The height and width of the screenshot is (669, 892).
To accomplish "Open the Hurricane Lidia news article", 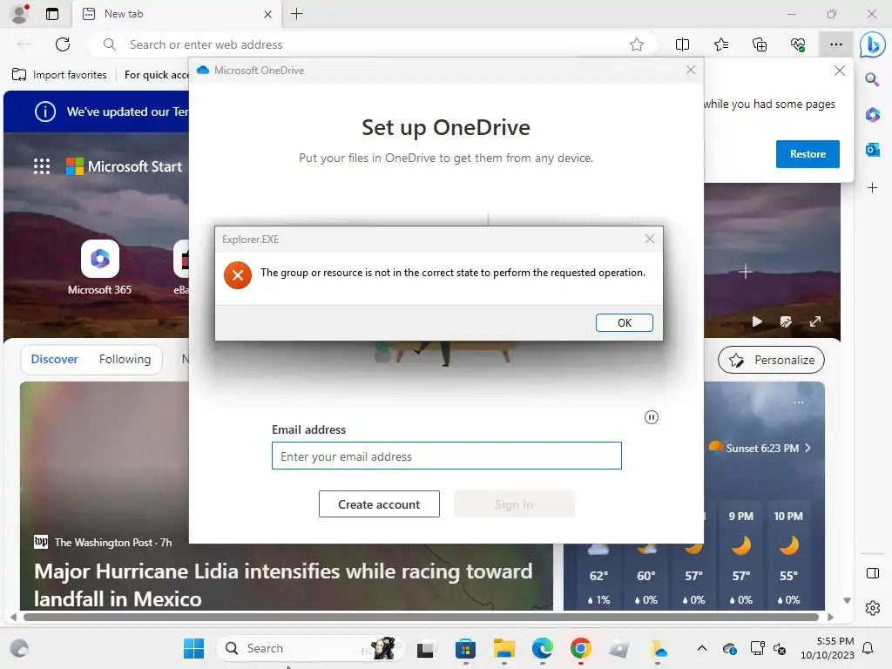I will click(283, 585).
